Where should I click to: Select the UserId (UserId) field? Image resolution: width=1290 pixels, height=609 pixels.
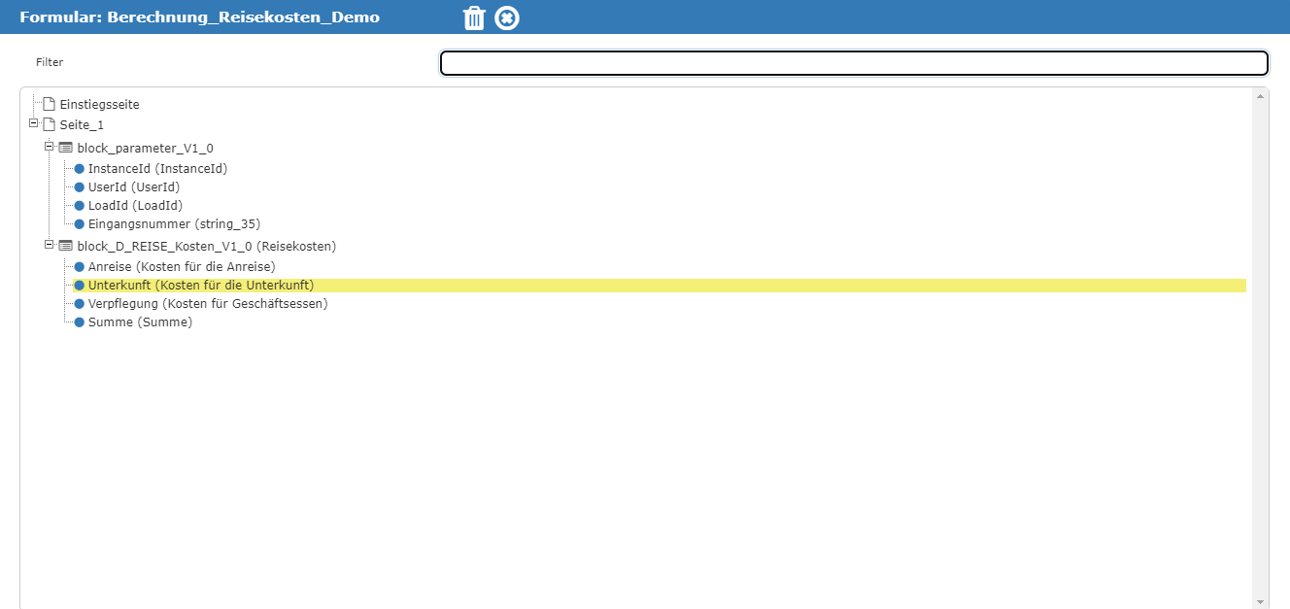click(x=133, y=186)
